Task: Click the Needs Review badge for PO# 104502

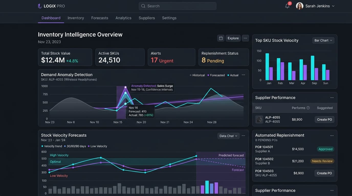Action: tap(322, 161)
